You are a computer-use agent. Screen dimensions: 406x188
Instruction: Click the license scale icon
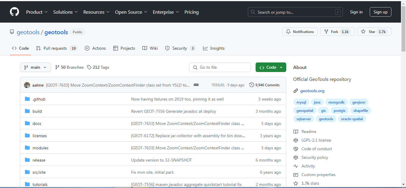point(296,140)
